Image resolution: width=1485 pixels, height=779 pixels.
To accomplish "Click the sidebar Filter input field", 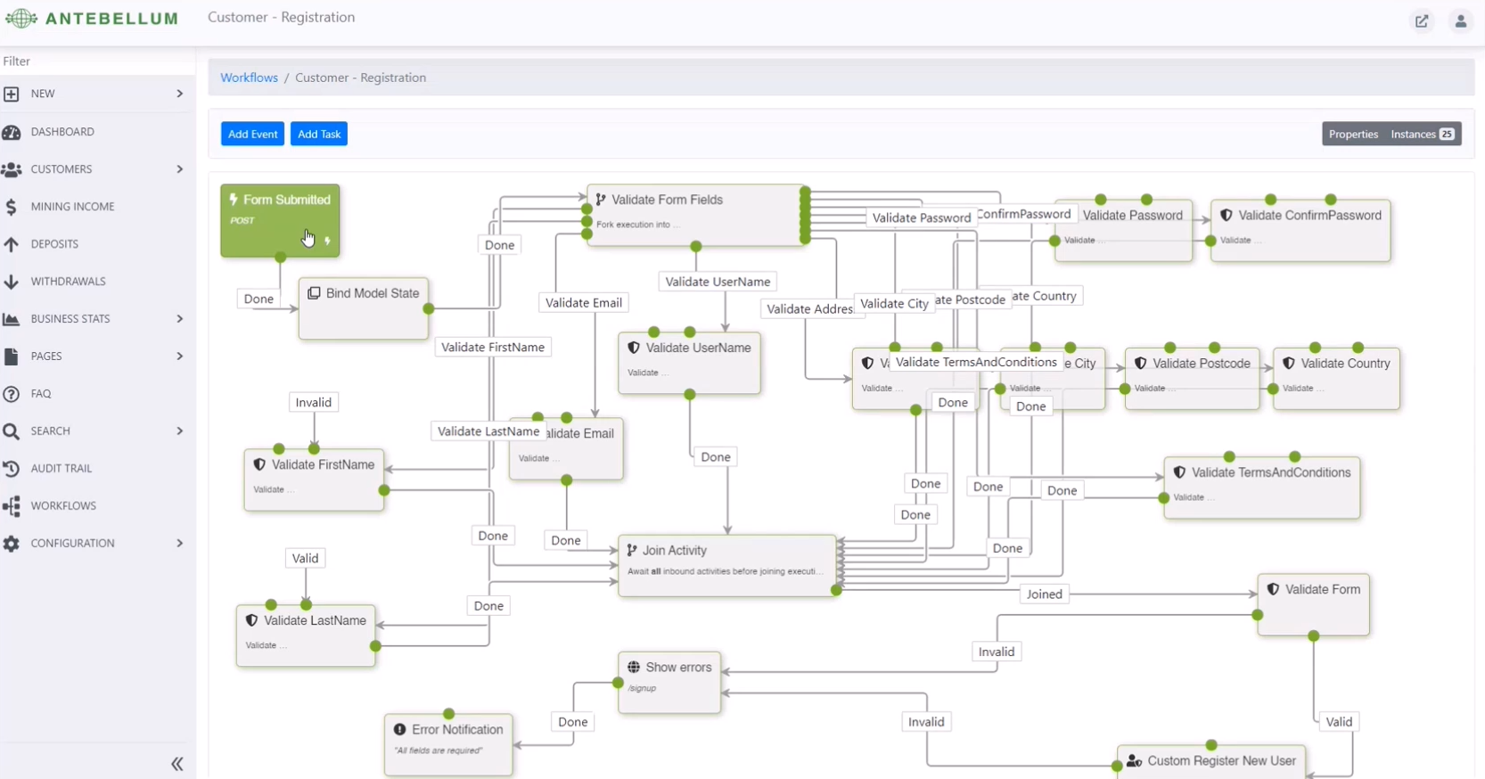I will (97, 61).
